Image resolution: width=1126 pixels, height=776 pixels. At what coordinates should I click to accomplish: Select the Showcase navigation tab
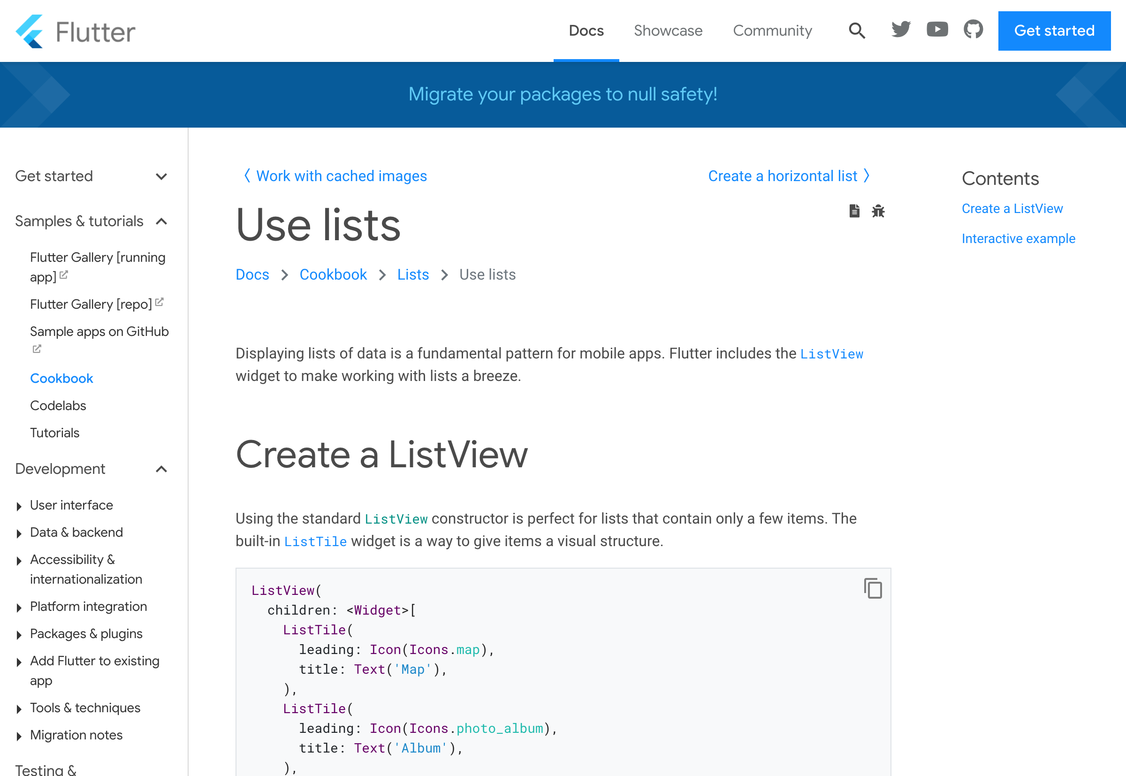(x=668, y=31)
